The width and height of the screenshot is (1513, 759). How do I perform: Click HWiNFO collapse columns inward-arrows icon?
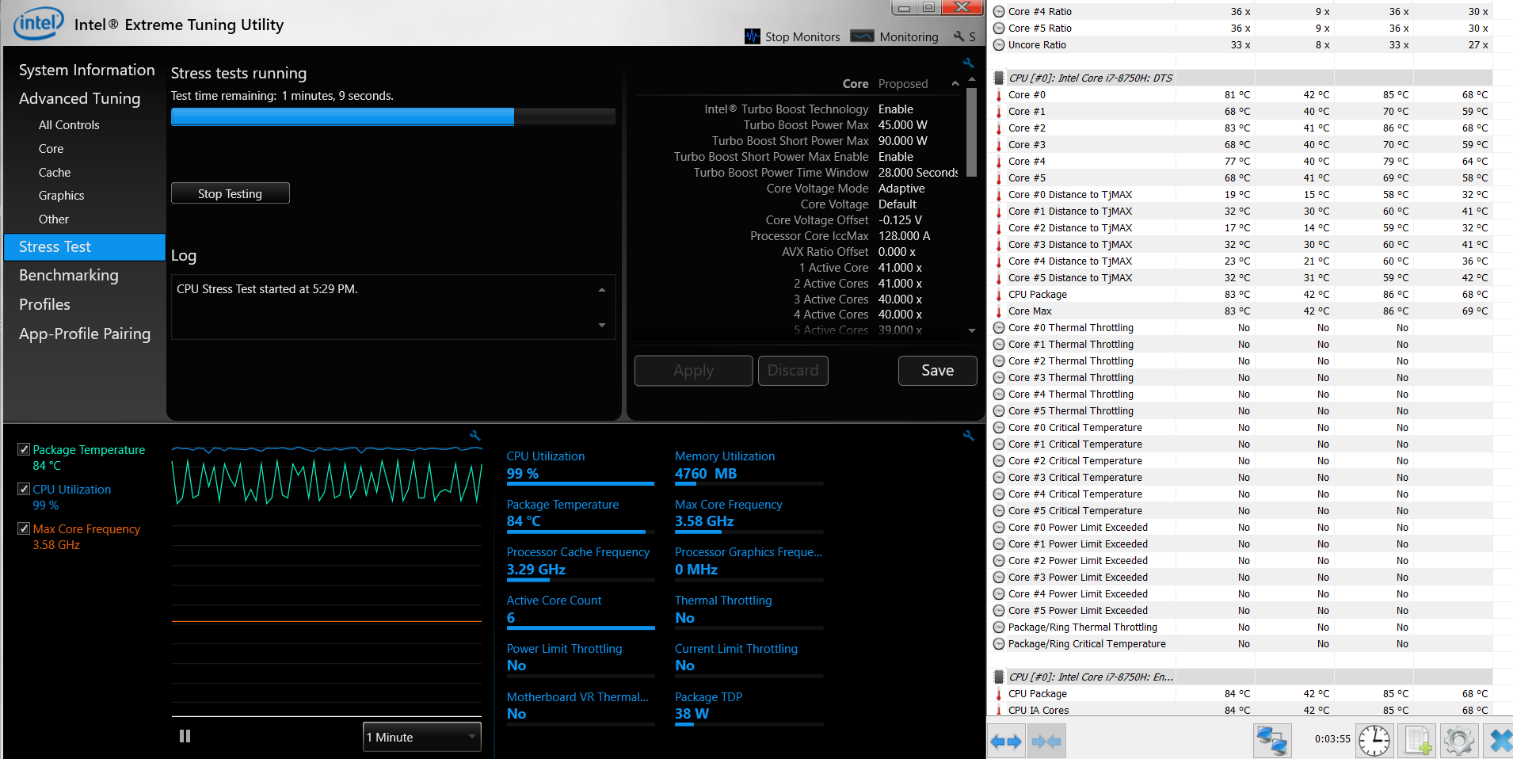tap(1046, 742)
